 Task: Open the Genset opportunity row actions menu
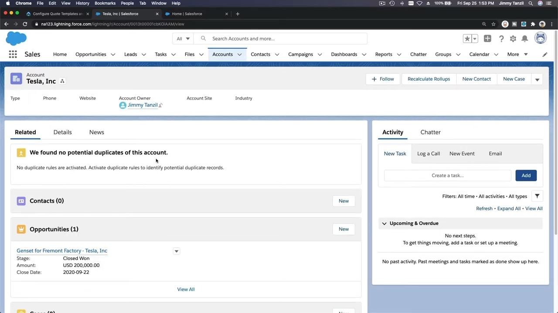point(177,251)
